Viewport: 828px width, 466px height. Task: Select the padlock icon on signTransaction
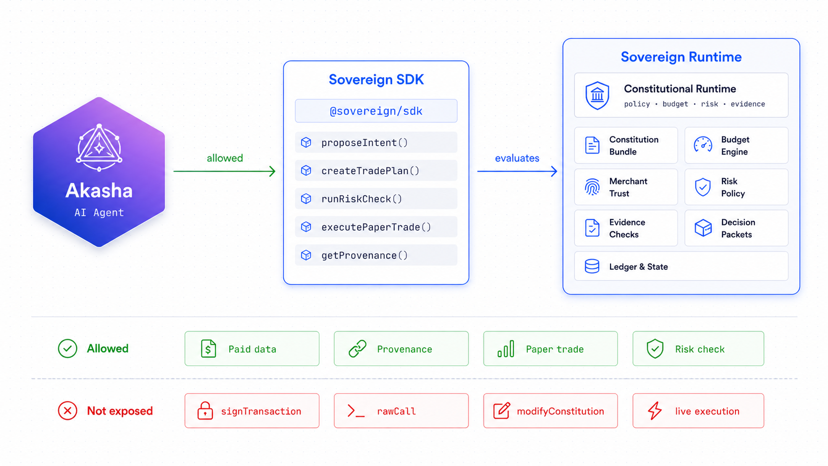204,411
